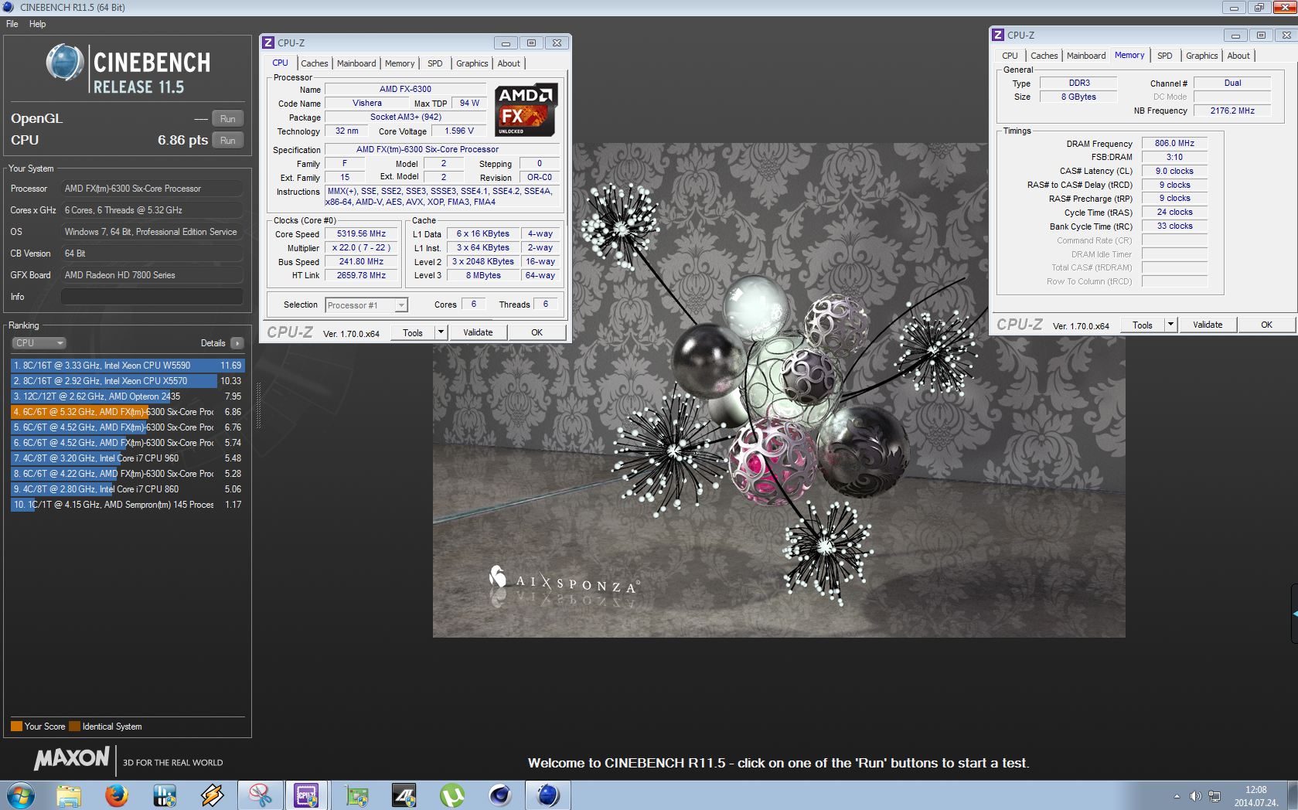The image size is (1298, 810).
Task: Open ranking Details arrow
Action: click(x=237, y=343)
